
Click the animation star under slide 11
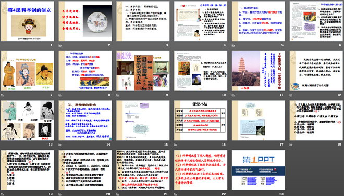233,95
